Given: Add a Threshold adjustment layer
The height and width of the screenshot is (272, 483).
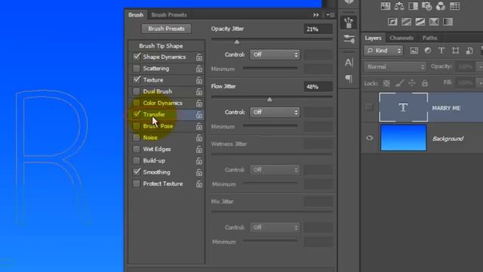Looking at the screenshot, I should pyautogui.click(x=420, y=22).
